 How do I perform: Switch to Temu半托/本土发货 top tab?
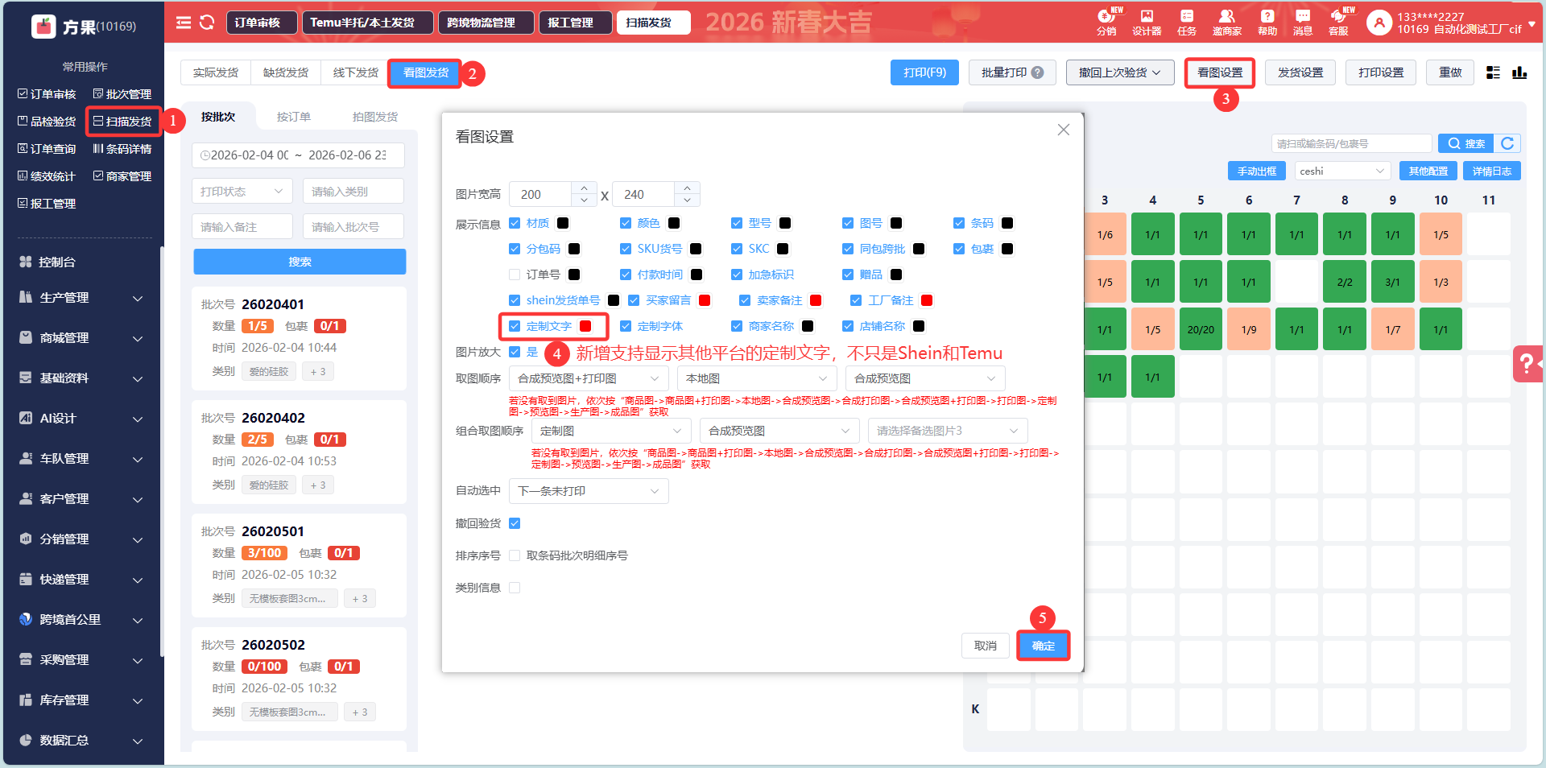tap(367, 23)
